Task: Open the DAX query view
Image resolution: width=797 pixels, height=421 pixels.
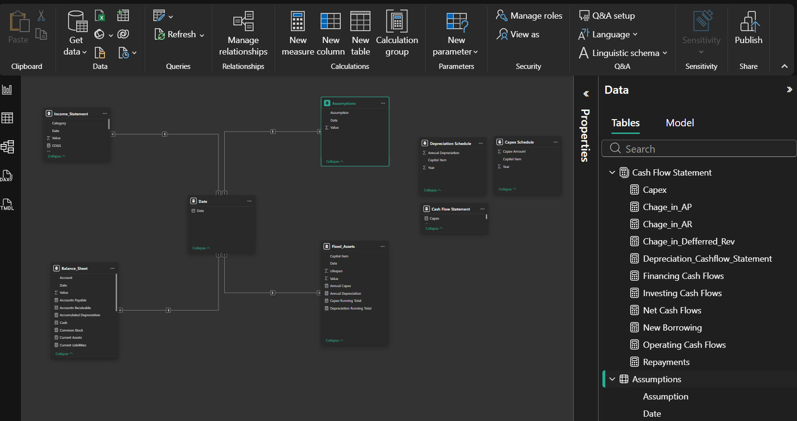Action: 7,176
